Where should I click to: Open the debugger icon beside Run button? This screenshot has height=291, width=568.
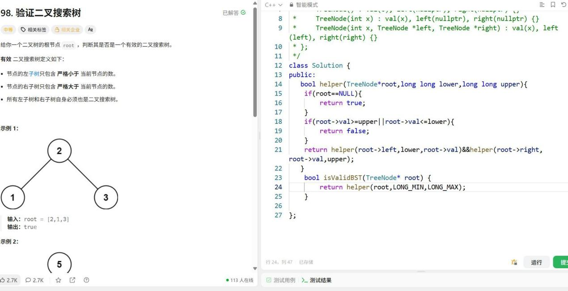(x=514, y=262)
